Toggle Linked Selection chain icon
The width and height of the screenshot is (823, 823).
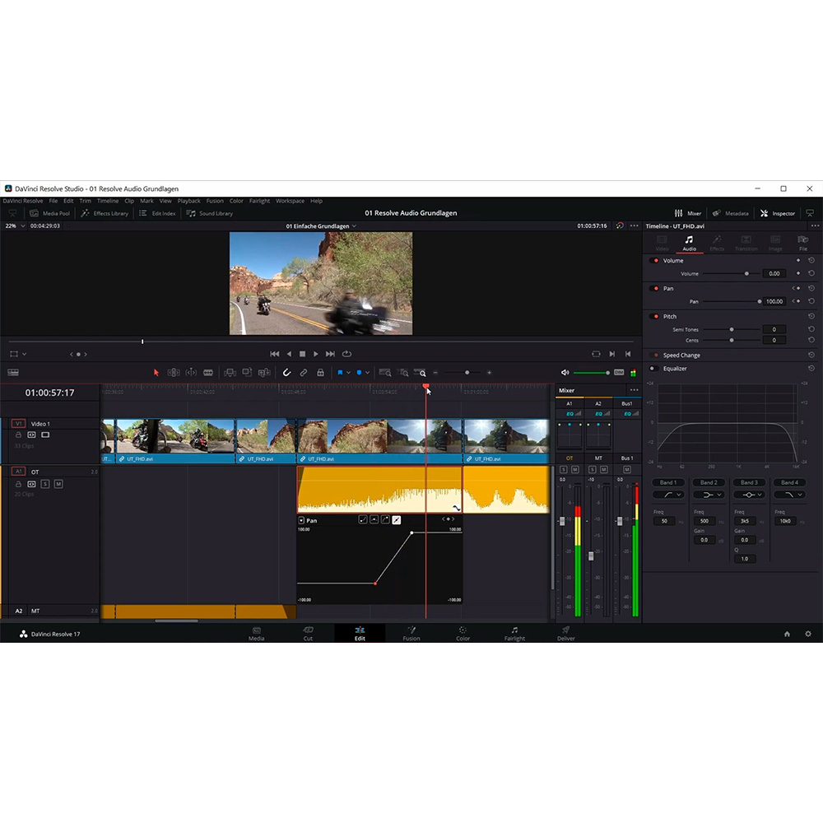304,373
